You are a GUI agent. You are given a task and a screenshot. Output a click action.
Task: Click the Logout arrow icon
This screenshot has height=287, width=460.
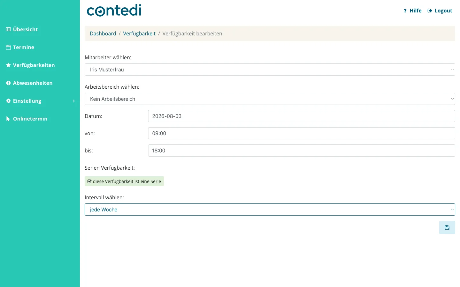(430, 11)
